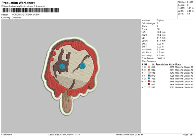Click the Total Bobbin value '166.21ft'
This screenshot has width=195, height=137.
[161, 58]
